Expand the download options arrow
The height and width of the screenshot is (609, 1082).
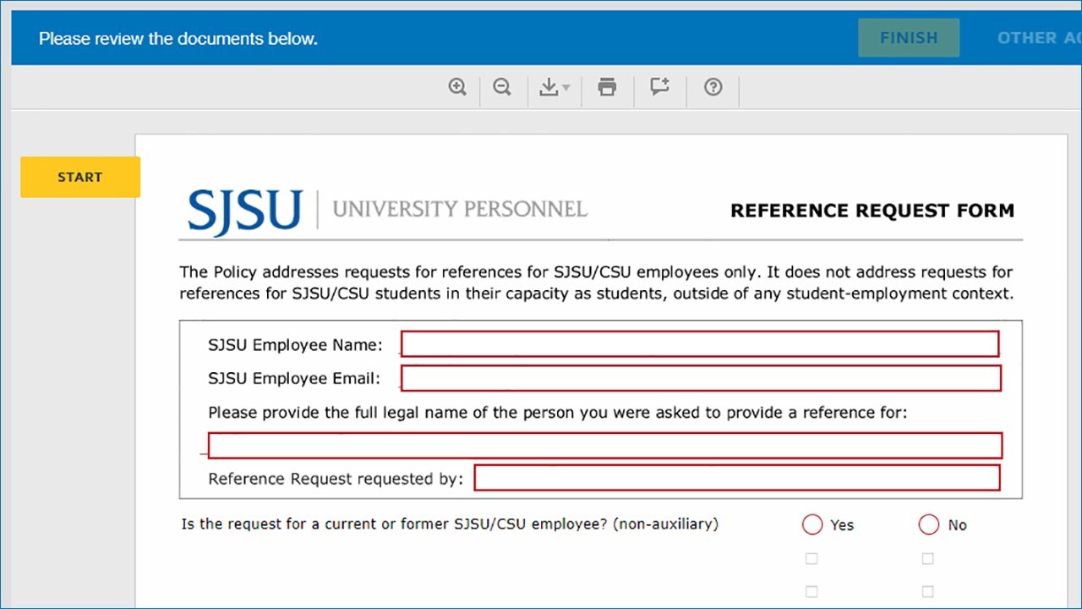click(566, 88)
